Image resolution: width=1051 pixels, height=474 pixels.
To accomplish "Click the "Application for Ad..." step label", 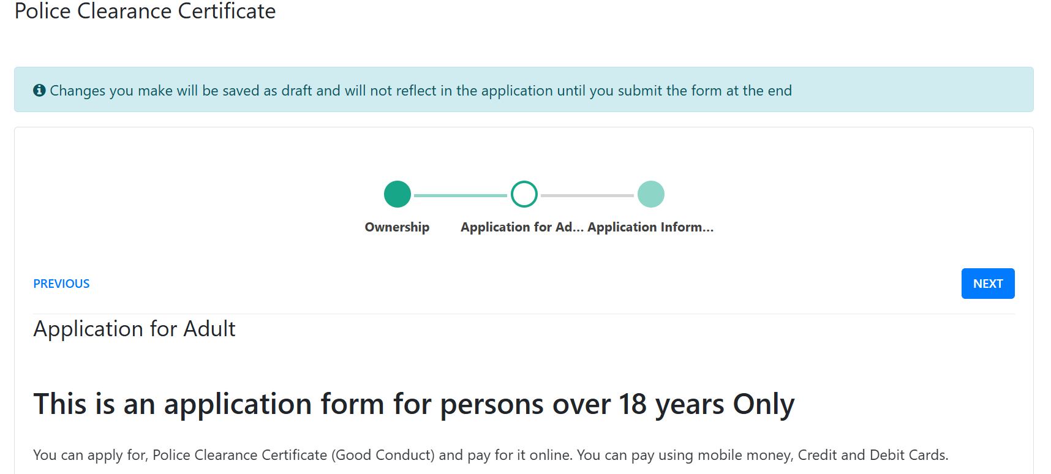I will click(522, 227).
